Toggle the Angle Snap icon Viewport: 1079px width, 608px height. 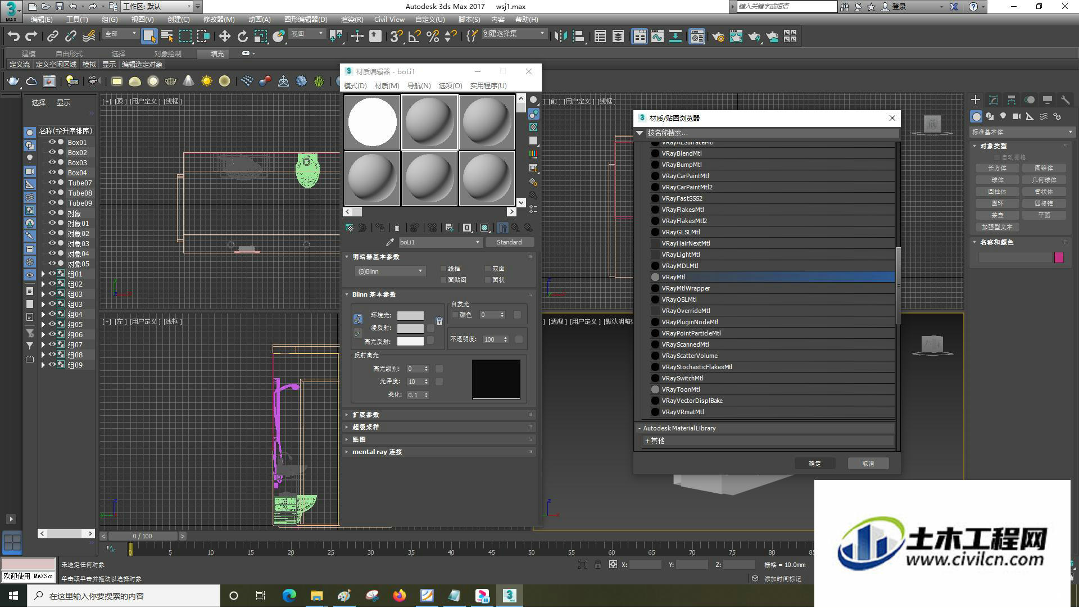(415, 37)
